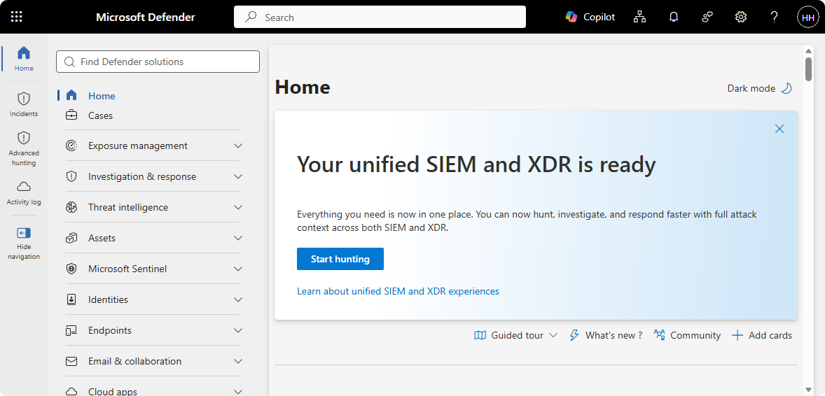Viewport: 825px width, 396px height.
Task: Expand Investigation & response chevron
Action: (238, 177)
